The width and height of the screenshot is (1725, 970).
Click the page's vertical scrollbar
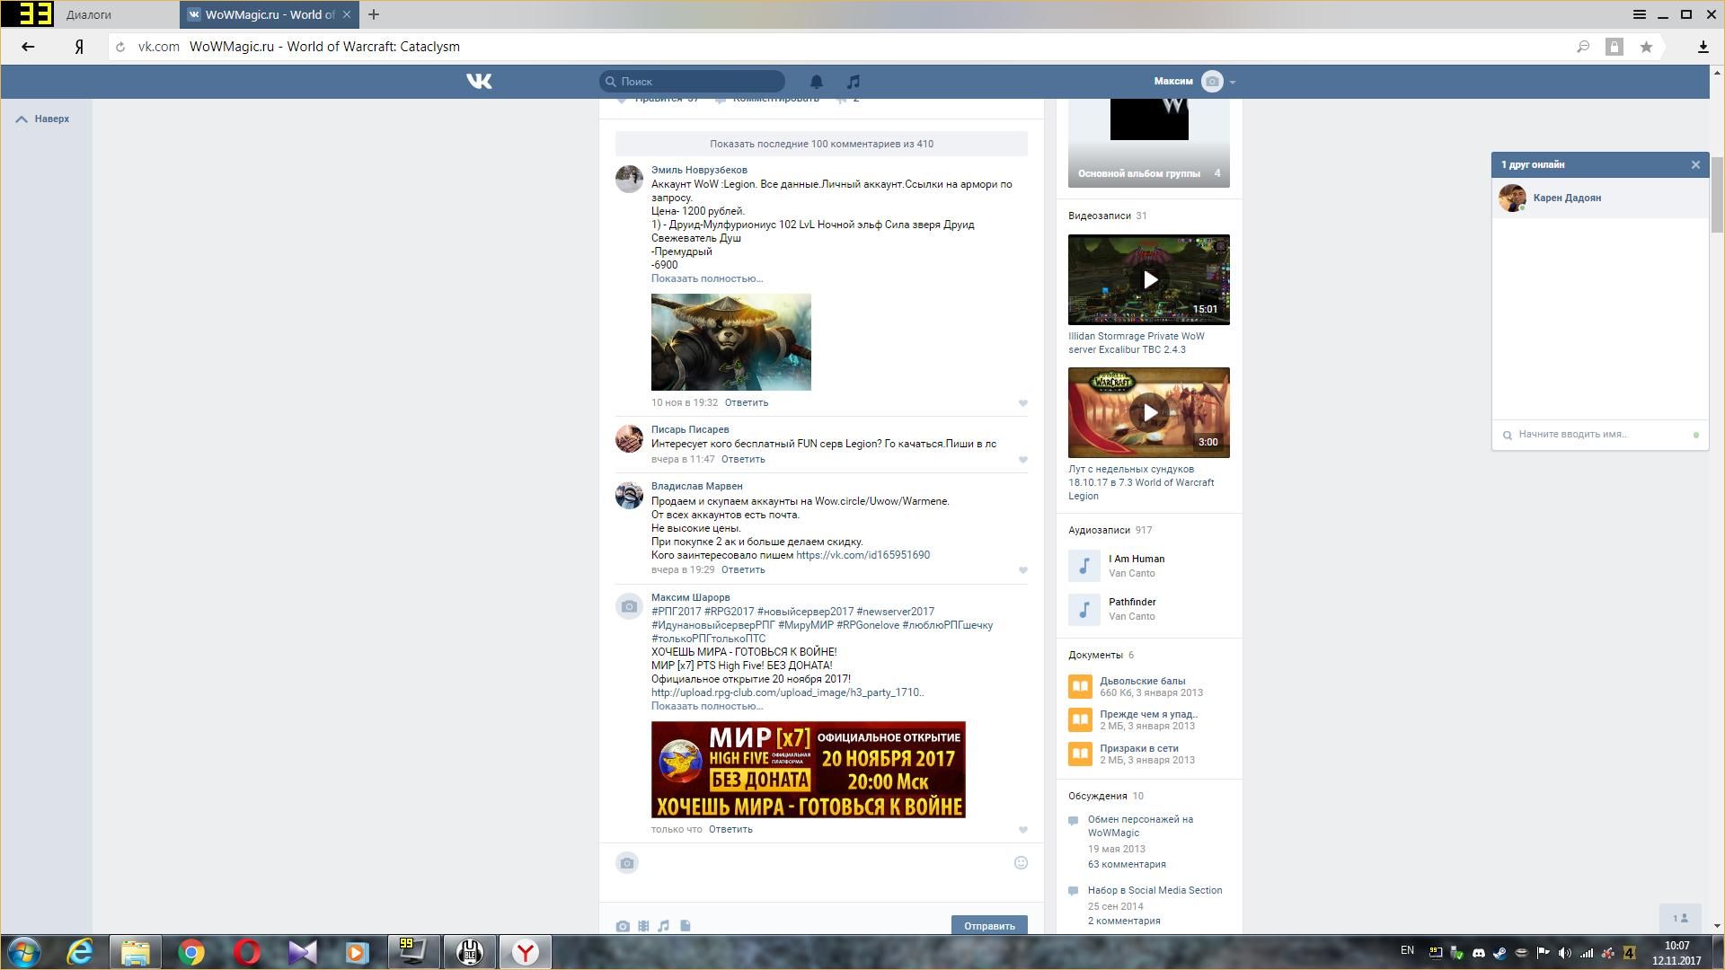click(x=1717, y=193)
